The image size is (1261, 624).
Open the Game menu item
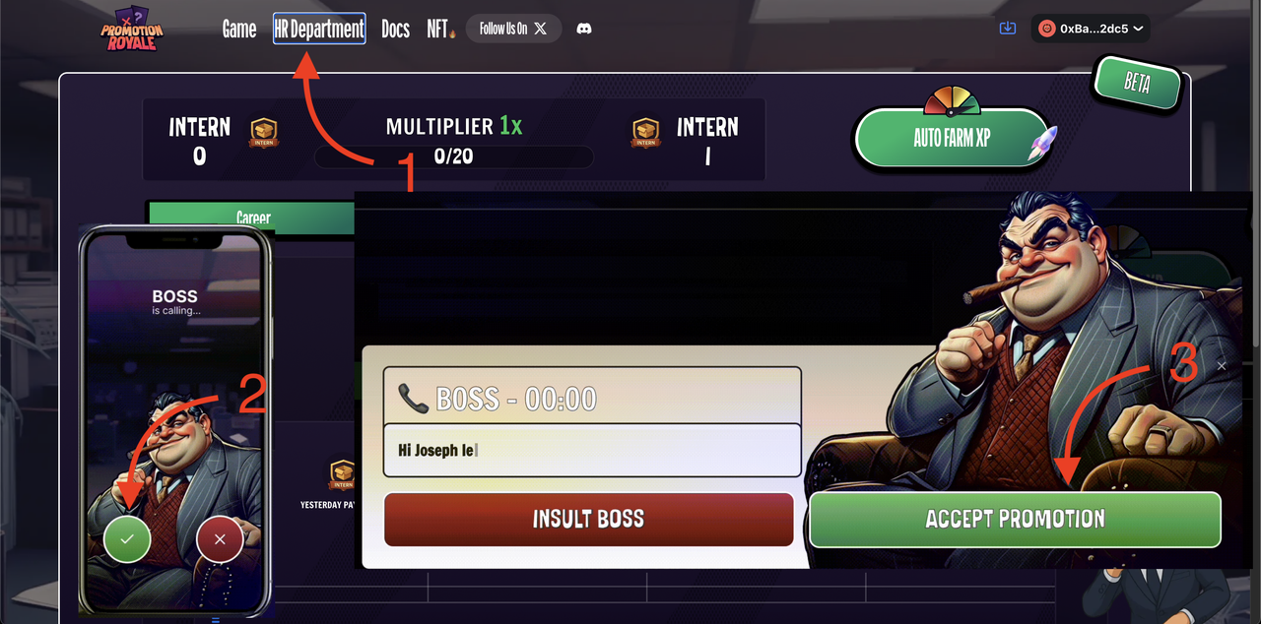click(x=239, y=30)
